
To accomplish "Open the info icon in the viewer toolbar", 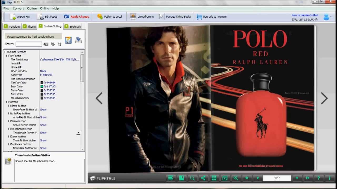I will 329,178.
